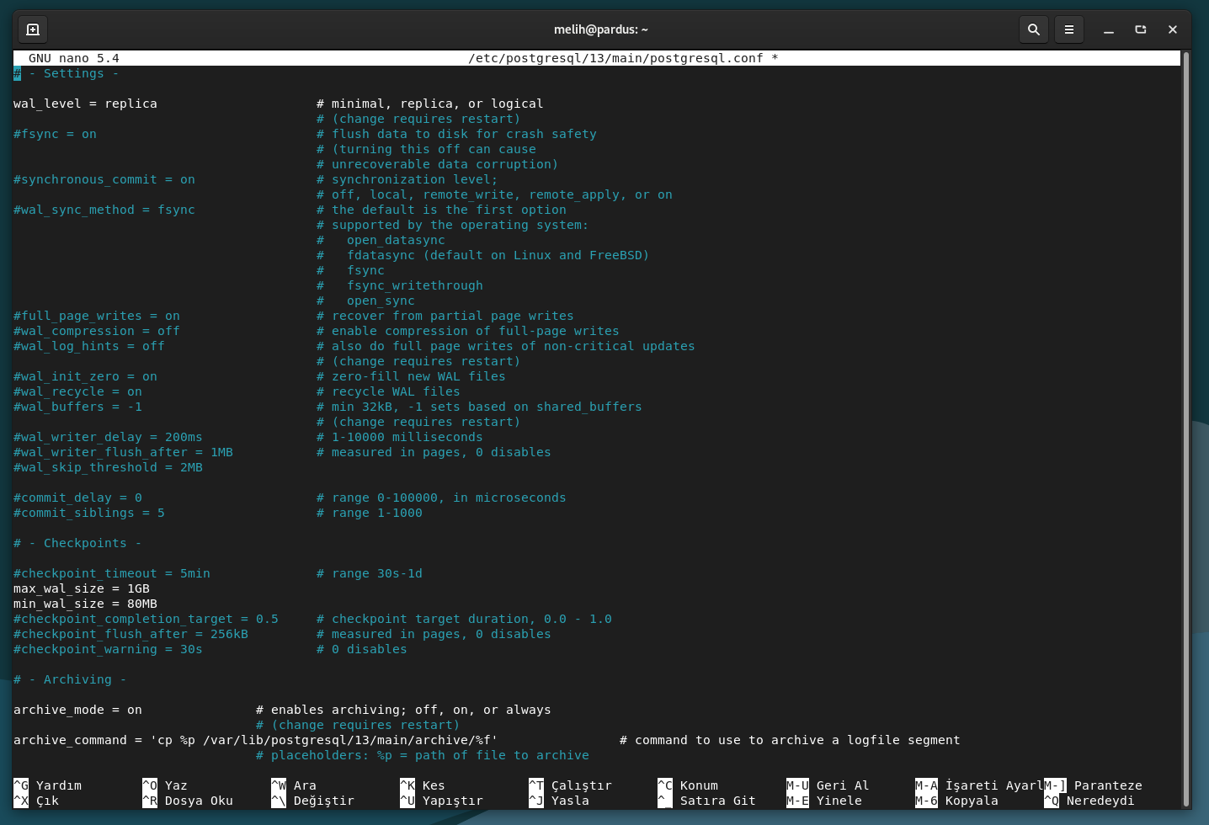Click the M-6 Kopyala shortcut

click(956, 801)
